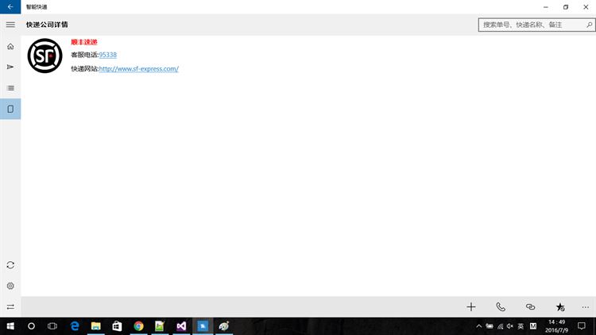Click the star favorite icon in bottom bar
The height and width of the screenshot is (335, 596).
560,307
